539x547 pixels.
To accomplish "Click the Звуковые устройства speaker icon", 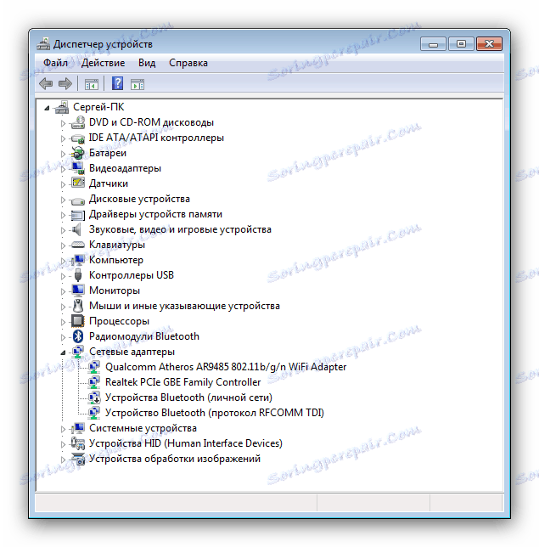I will pos(76,229).
